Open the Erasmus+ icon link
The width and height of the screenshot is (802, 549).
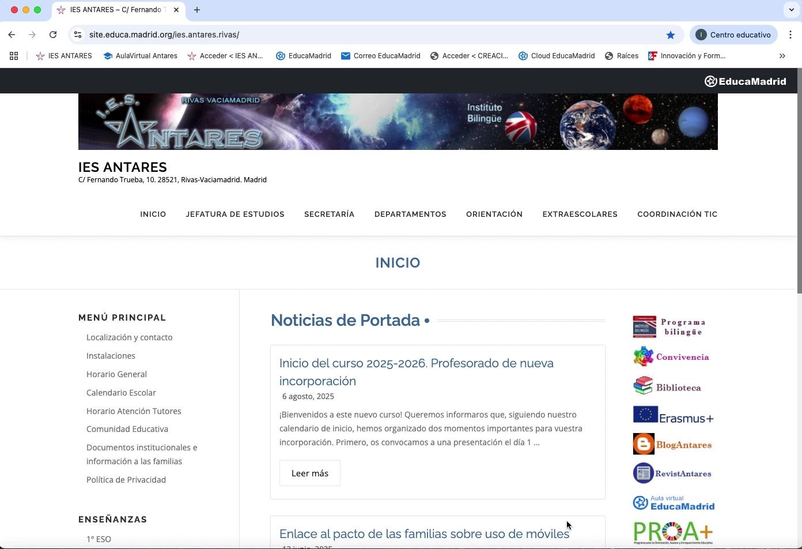coord(673,415)
